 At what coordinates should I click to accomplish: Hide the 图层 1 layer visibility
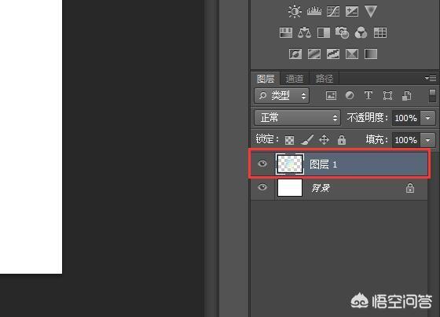(262, 164)
